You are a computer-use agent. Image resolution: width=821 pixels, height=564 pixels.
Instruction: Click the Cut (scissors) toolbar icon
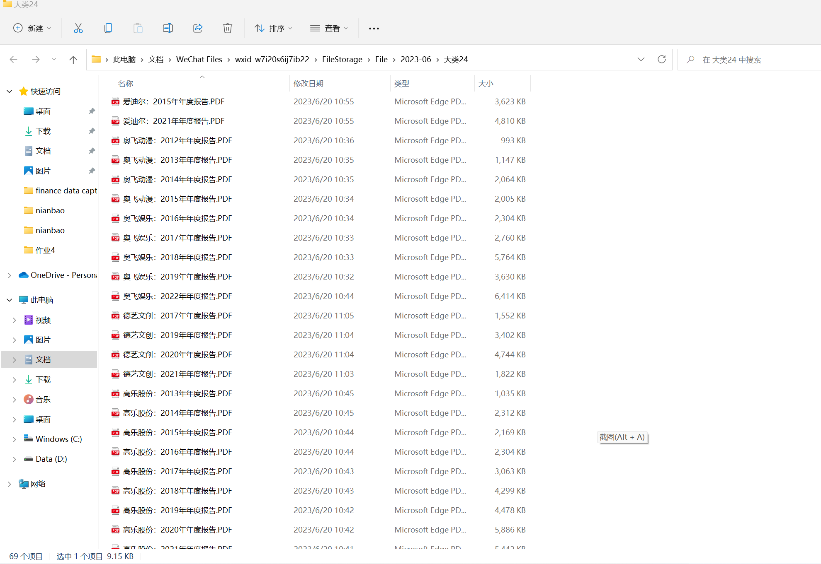pyautogui.click(x=78, y=28)
